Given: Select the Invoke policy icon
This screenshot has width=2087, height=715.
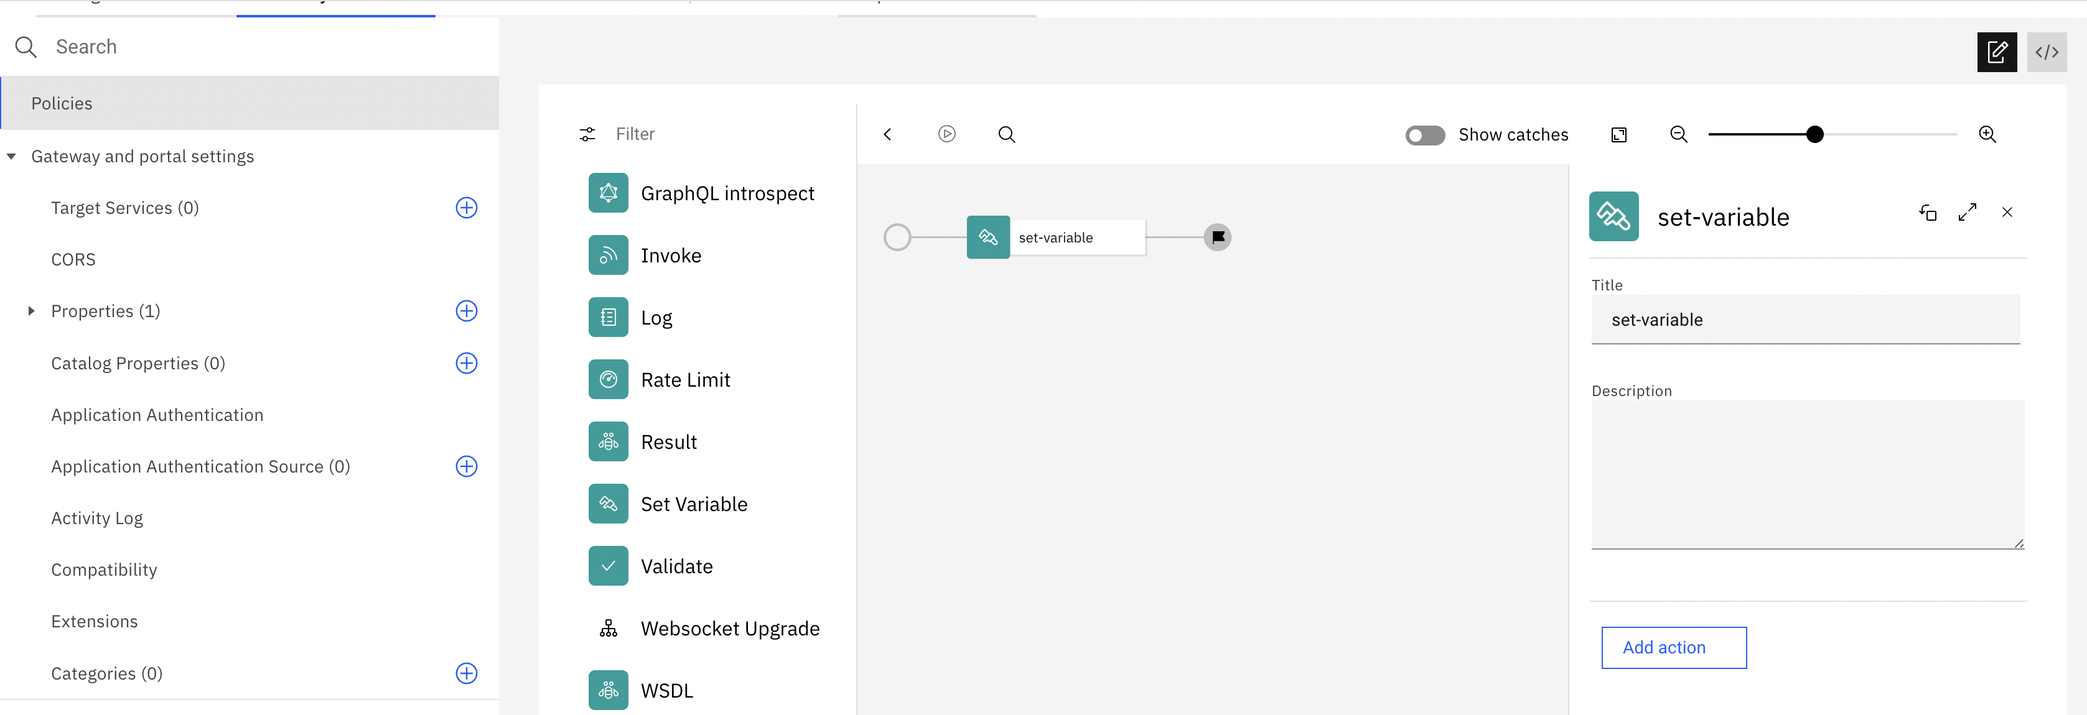Looking at the screenshot, I should [x=608, y=254].
